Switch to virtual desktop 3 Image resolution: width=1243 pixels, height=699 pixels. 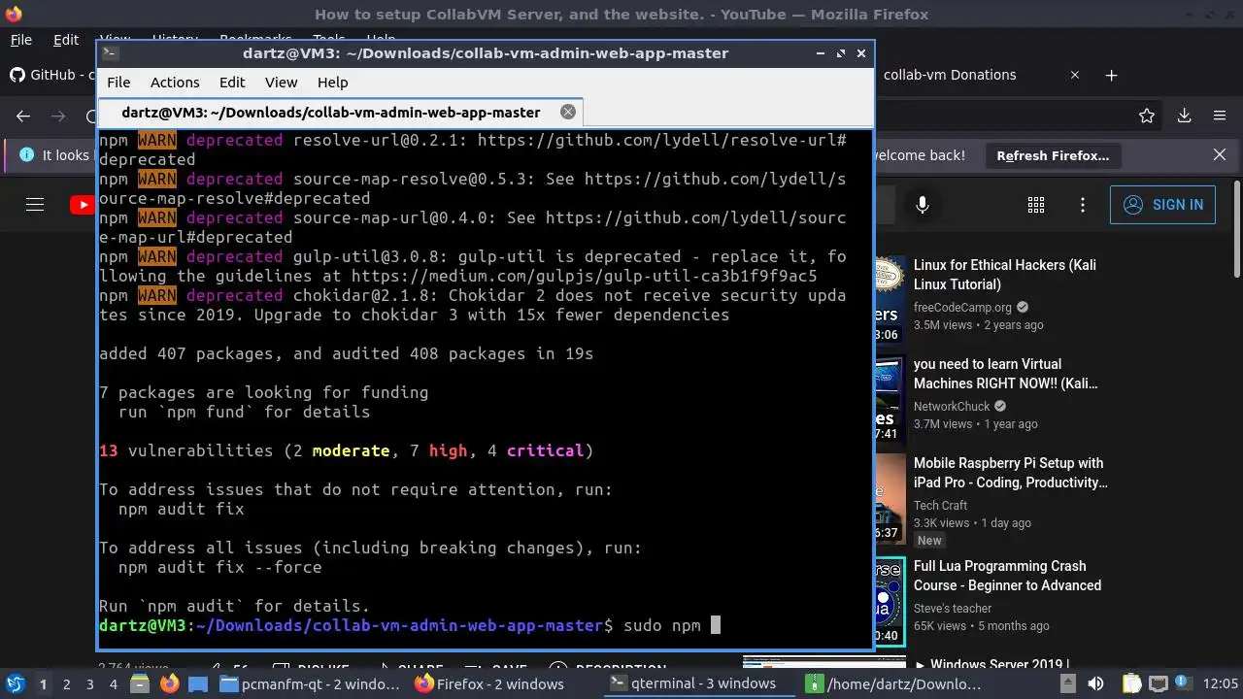click(x=89, y=684)
